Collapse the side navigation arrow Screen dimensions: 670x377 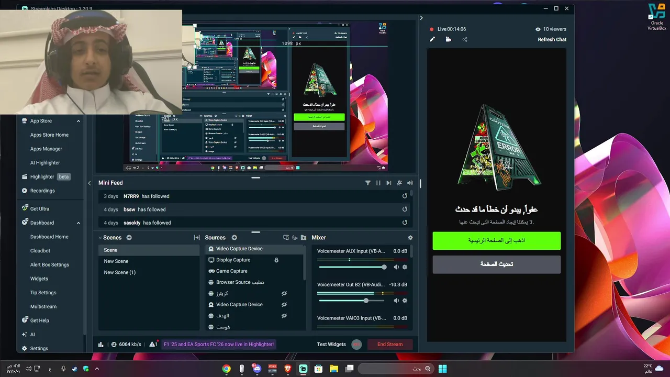point(89,183)
